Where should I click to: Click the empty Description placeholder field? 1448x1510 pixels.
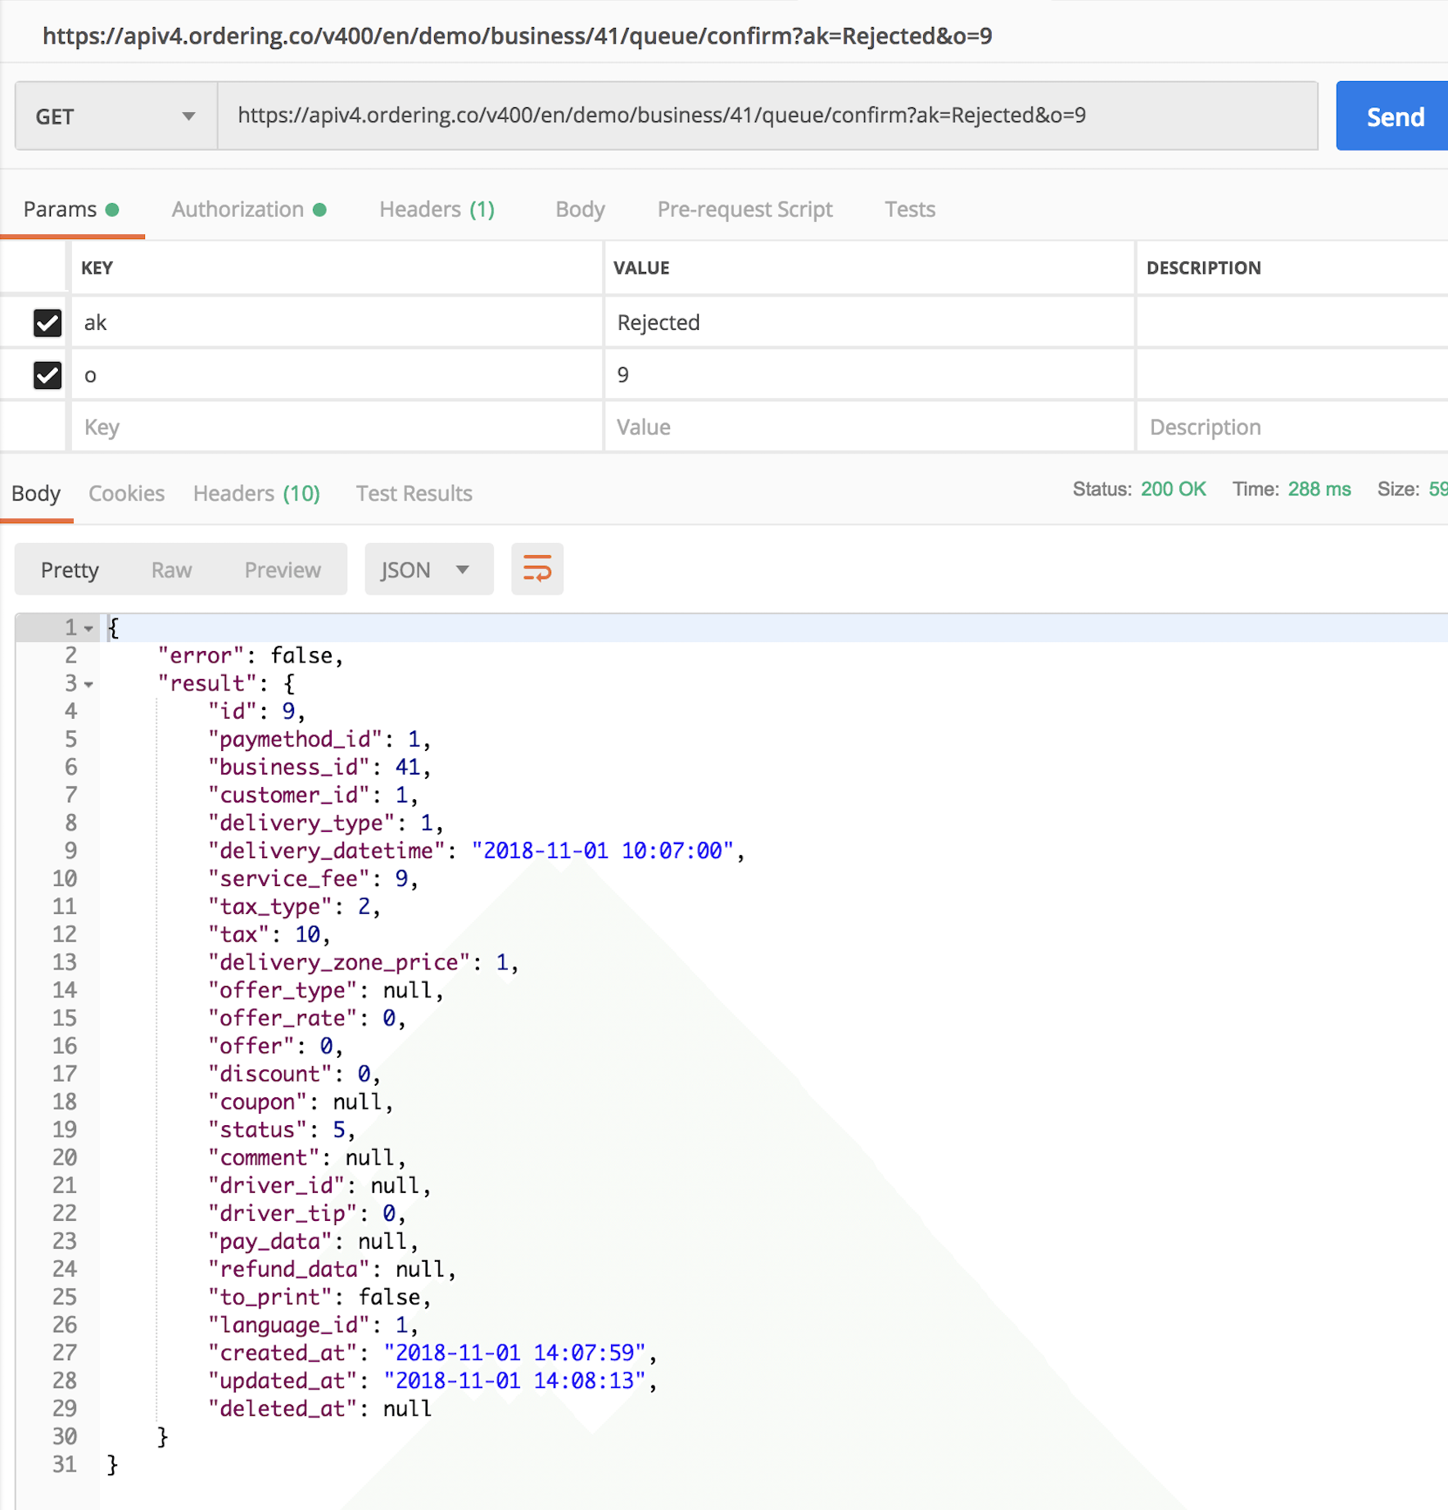[1292, 427]
